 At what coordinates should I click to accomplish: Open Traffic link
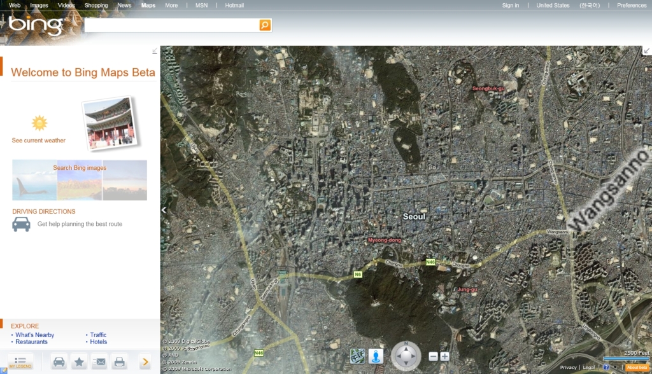pos(98,335)
